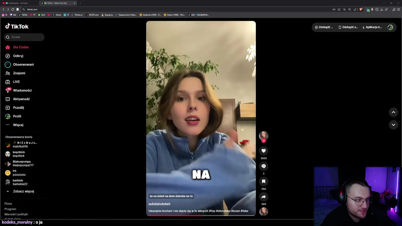Open browser extensions puzzle icon

tap(377, 9)
